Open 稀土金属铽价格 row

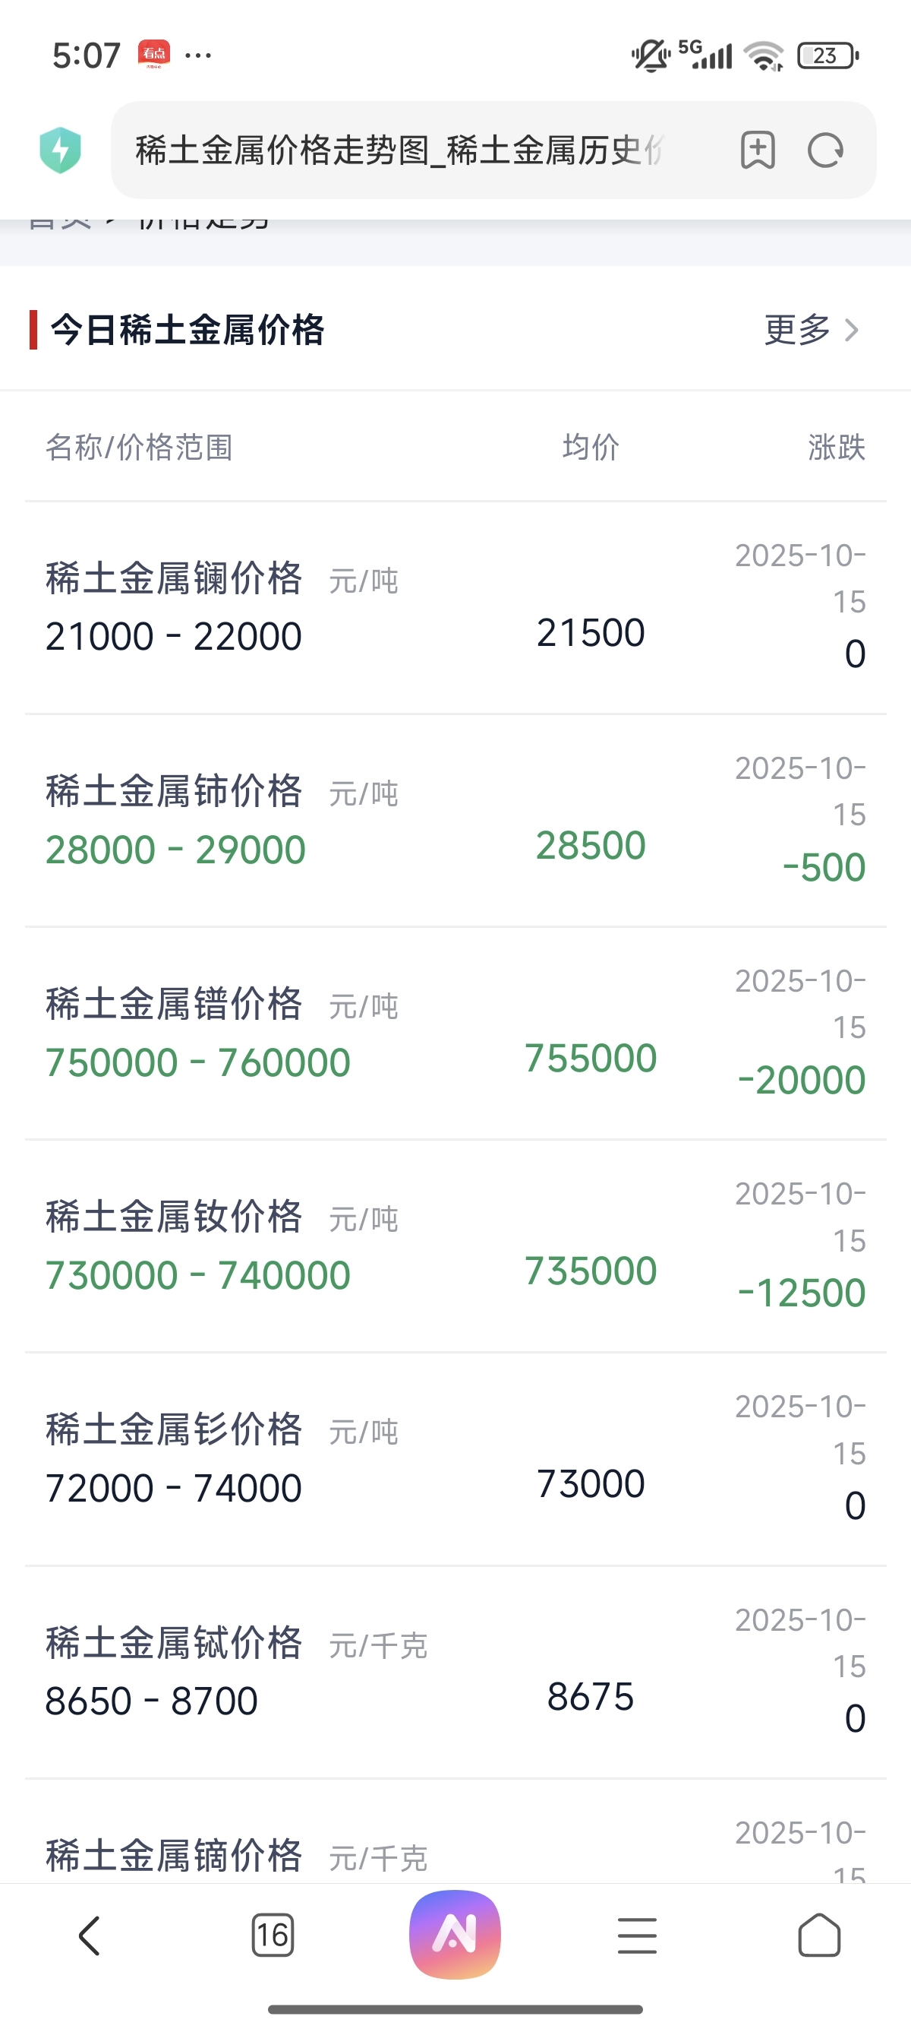point(455,1672)
